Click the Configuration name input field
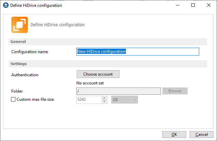The height and width of the screenshot is (141, 217). 138,51
